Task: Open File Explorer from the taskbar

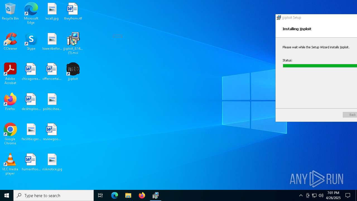Action: [x=128, y=195]
